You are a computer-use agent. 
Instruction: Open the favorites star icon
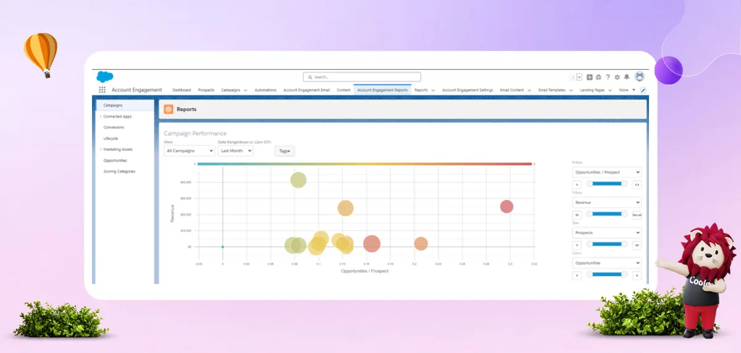click(x=572, y=78)
